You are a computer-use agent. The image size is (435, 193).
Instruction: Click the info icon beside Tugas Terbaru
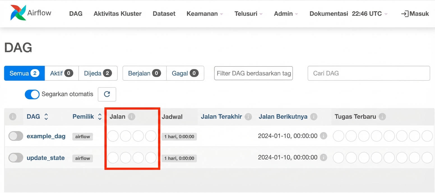tap(382, 117)
